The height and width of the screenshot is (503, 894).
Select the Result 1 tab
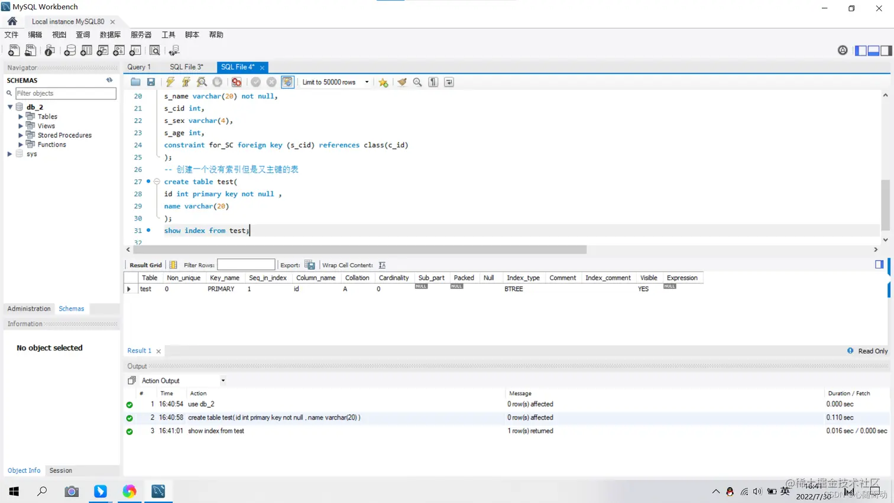pos(140,351)
